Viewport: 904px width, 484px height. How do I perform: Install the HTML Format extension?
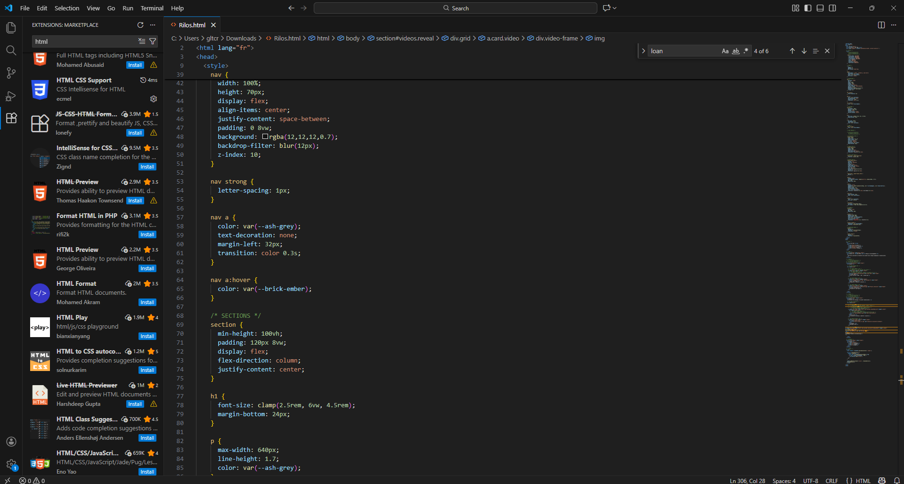click(x=147, y=302)
